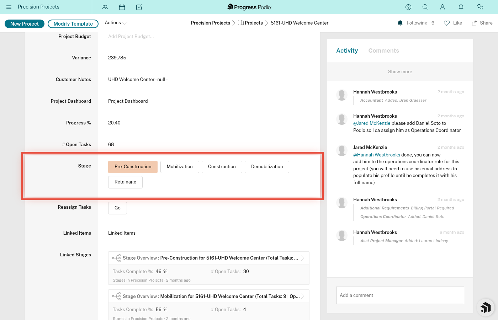
Task: Open the hamburger navigation menu
Action: tap(9, 7)
